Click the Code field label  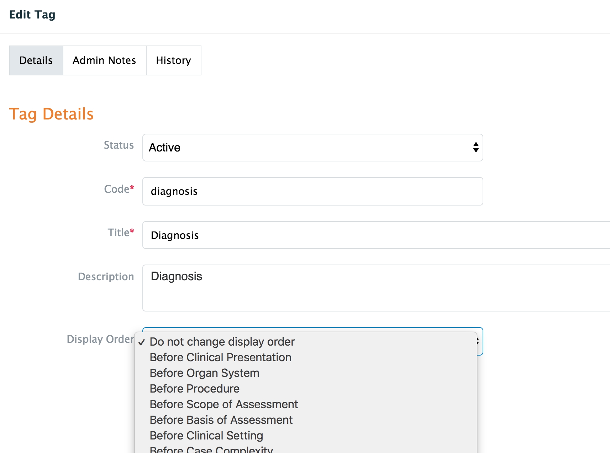pos(117,189)
